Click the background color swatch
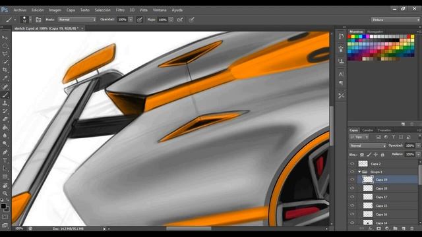The width and height of the screenshot is (422, 237). [x=7, y=209]
